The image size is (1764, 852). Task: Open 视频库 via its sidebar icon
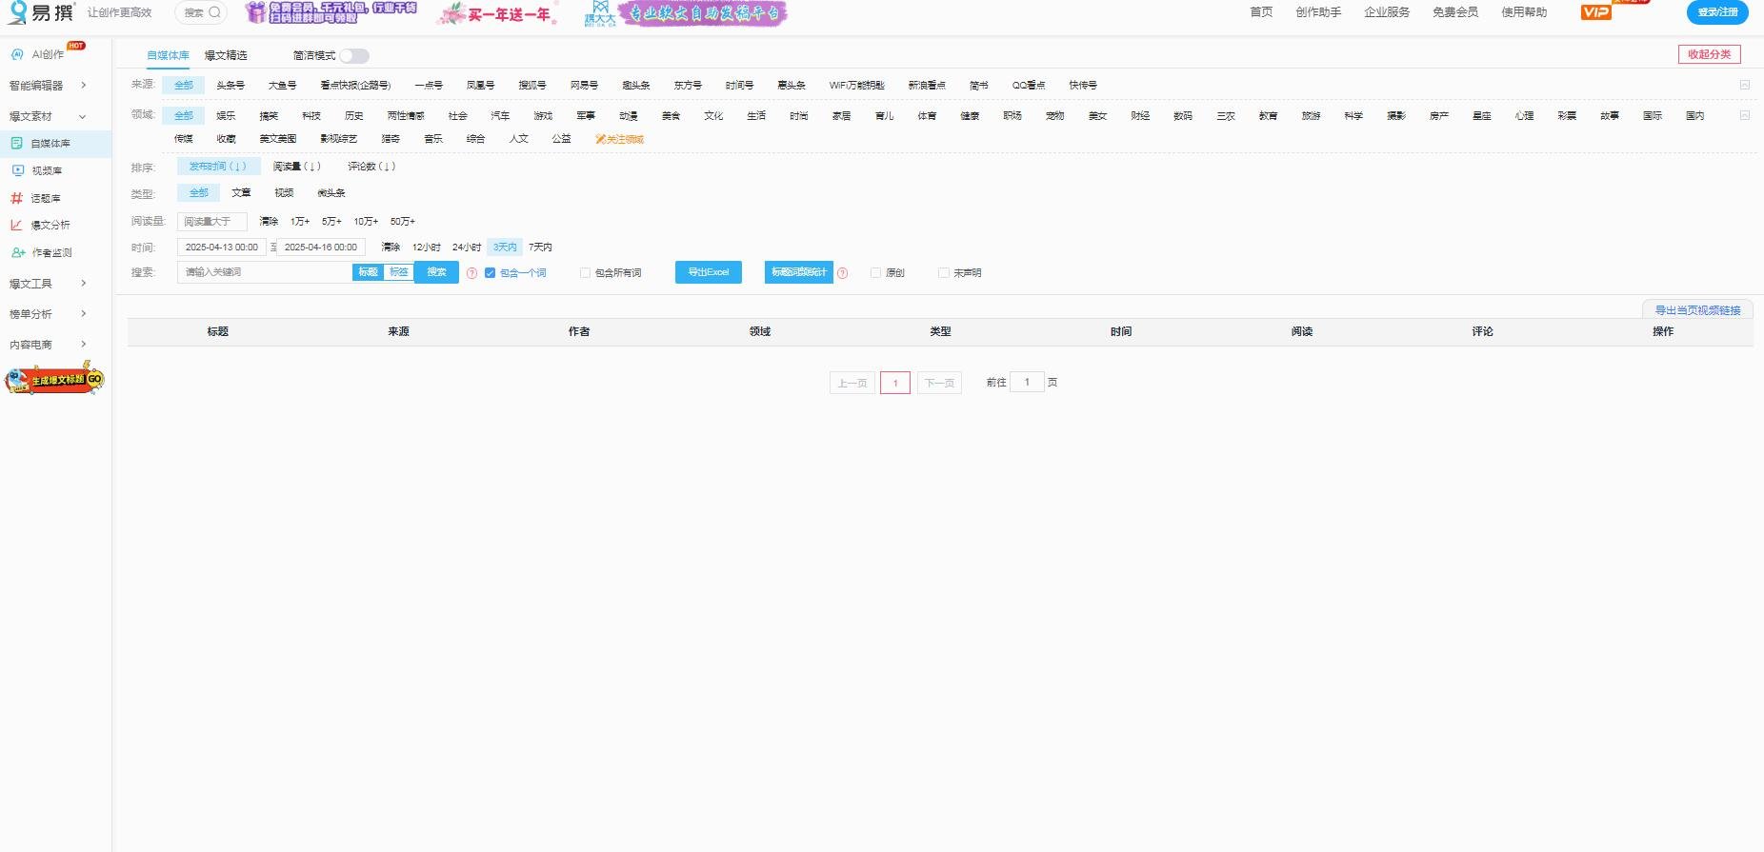pyautogui.click(x=17, y=170)
